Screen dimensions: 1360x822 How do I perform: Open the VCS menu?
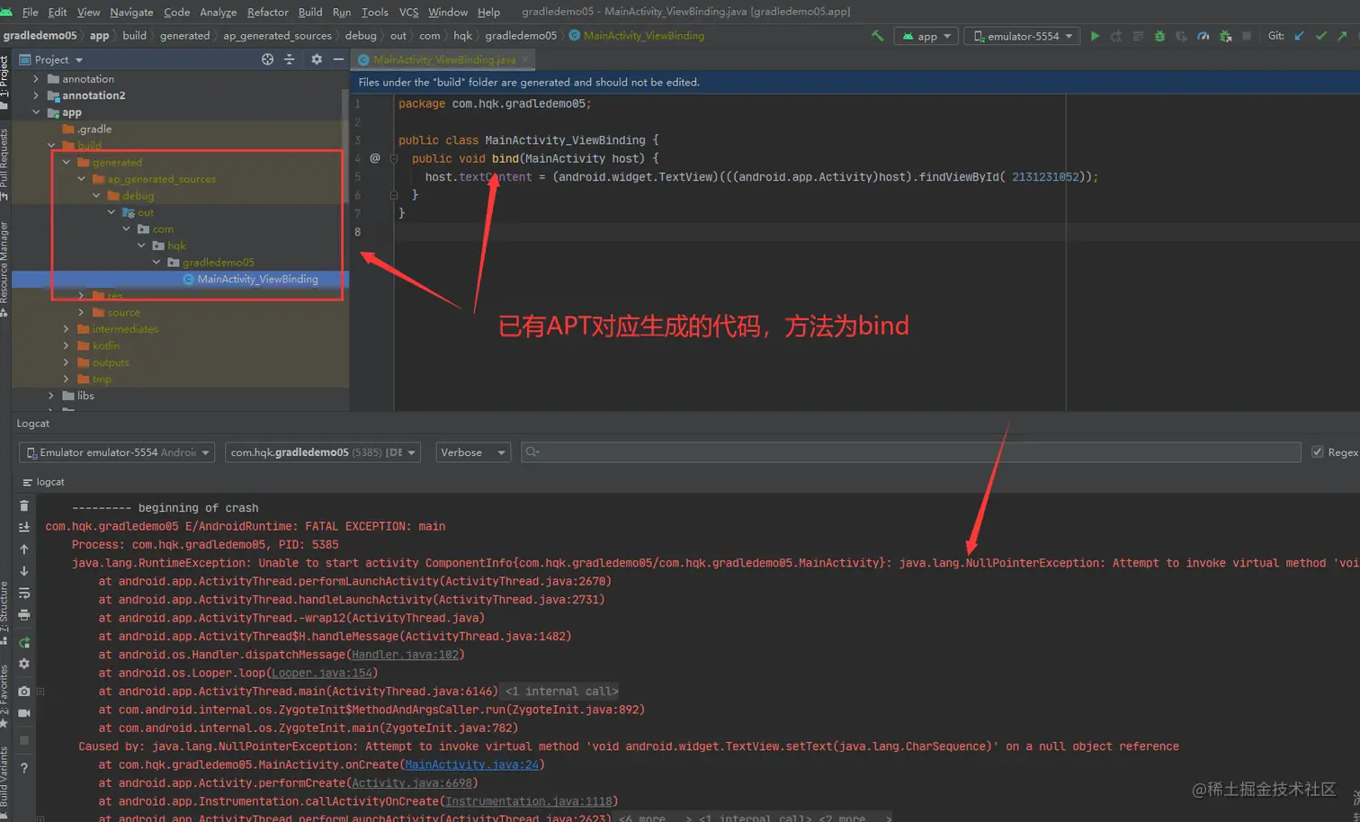[x=408, y=12]
